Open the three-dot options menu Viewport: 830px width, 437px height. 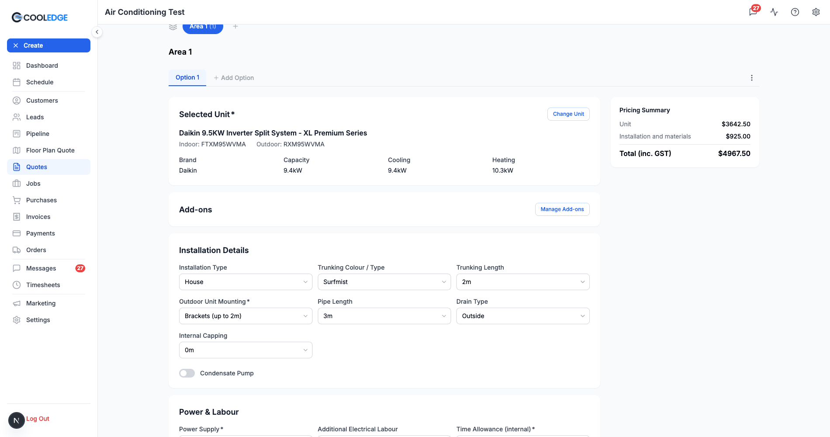tap(752, 78)
